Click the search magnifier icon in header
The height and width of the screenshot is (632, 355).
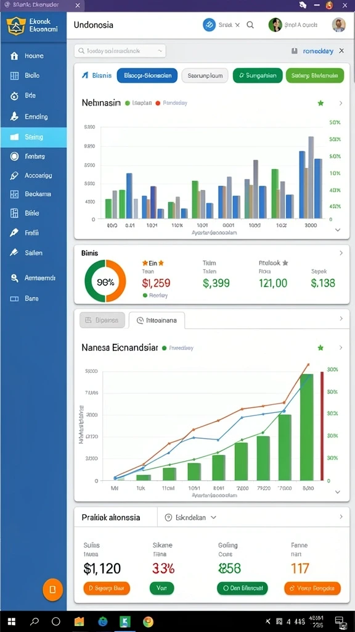tap(250, 25)
